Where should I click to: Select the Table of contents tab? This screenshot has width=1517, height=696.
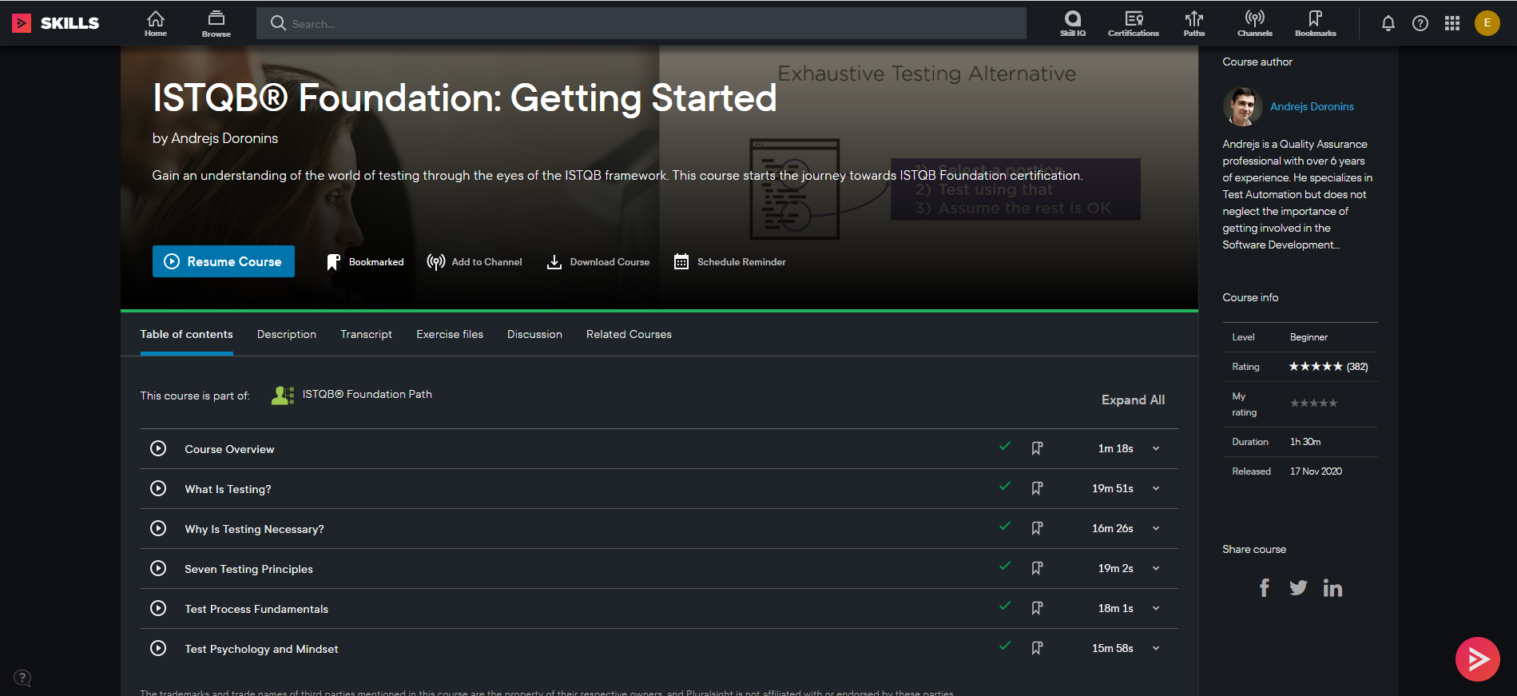coord(187,334)
